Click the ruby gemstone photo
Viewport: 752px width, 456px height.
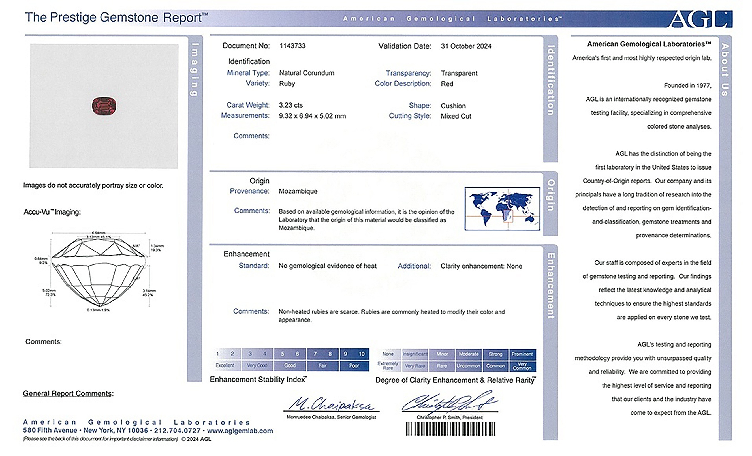[x=104, y=106]
